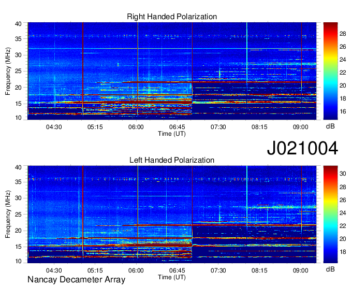Click the 20 MHz tick on the Left Handed plot
Image resolution: width=352 pixels, height=286 pixels.
pyautogui.click(x=18, y=231)
